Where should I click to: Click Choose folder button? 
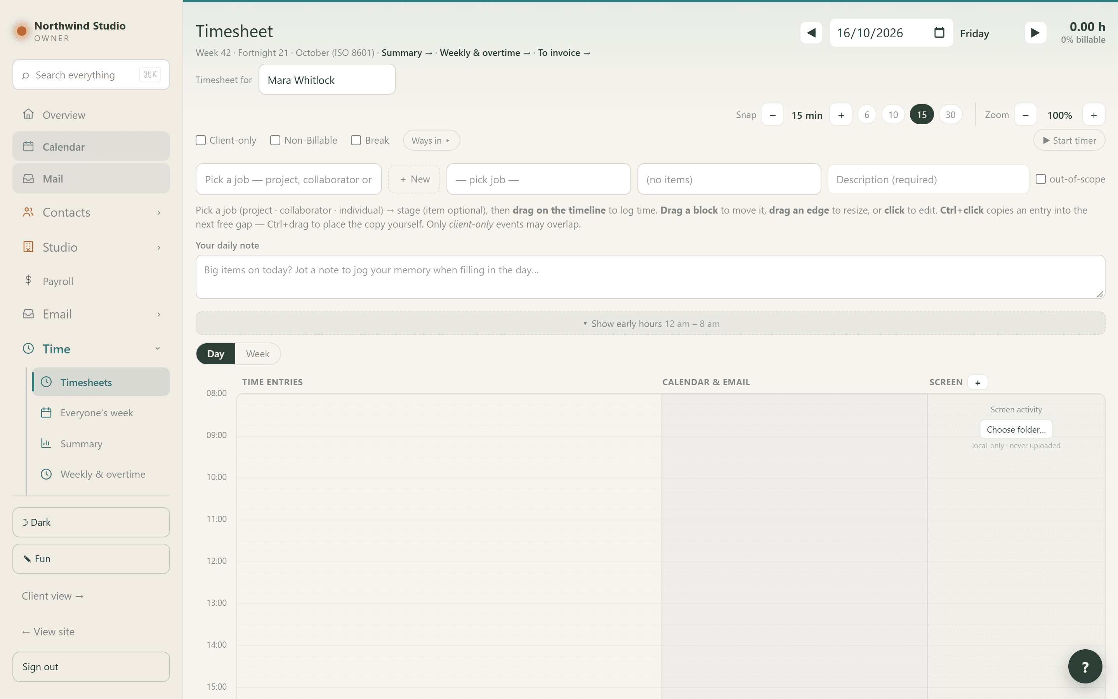click(1016, 429)
